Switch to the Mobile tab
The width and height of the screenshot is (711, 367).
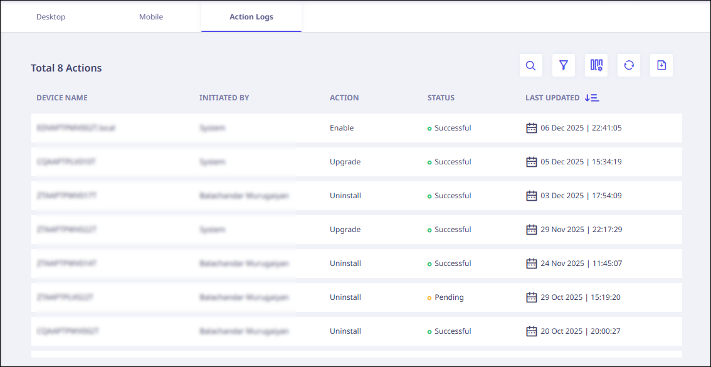point(151,17)
